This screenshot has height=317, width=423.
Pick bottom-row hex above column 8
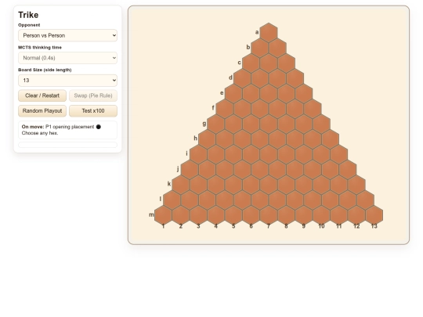coord(286,215)
